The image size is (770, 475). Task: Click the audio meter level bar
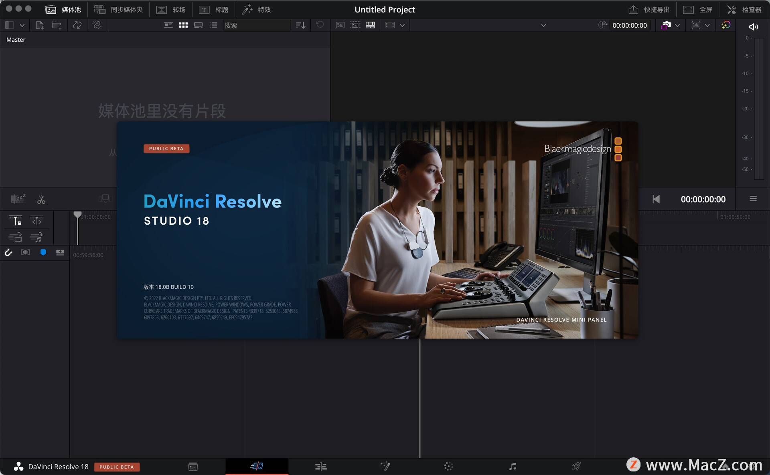(759, 108)
